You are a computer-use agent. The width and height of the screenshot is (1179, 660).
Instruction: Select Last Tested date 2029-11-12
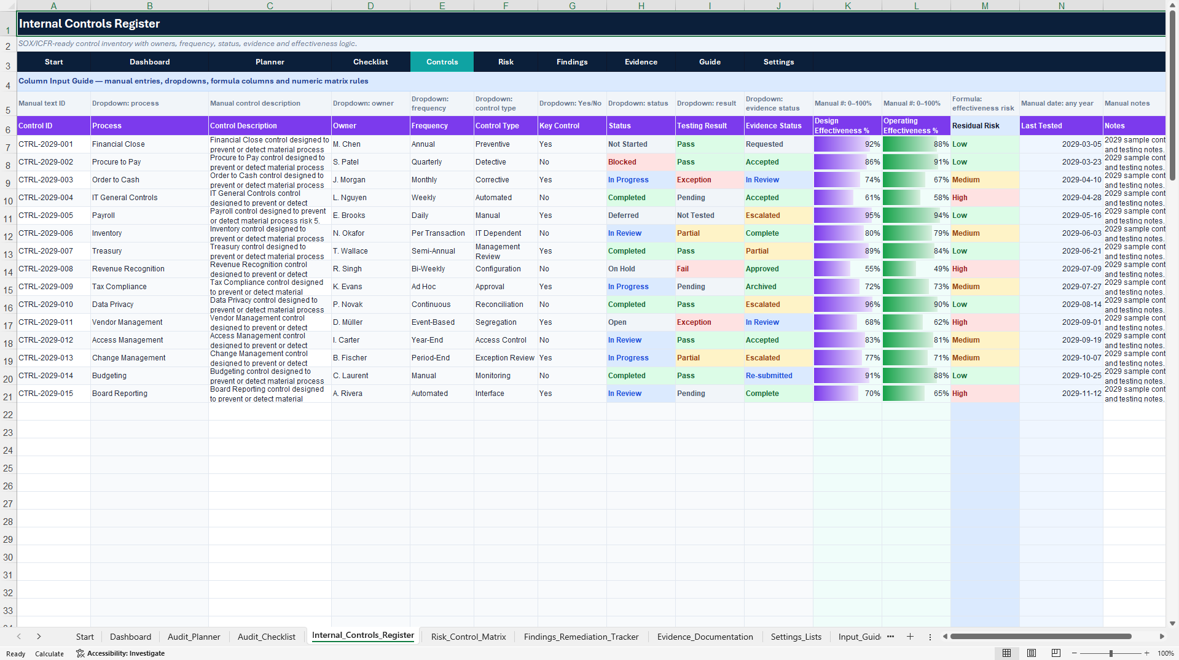[1061, 394]
